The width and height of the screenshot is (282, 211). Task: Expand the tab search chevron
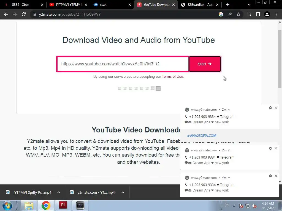[x=249, y=5]
